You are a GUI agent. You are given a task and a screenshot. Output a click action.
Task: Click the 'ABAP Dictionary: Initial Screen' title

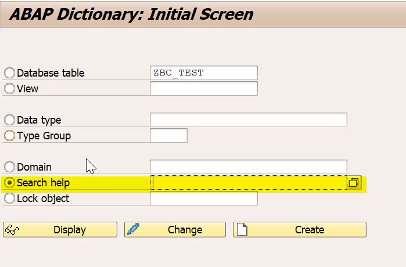(131, 15)
